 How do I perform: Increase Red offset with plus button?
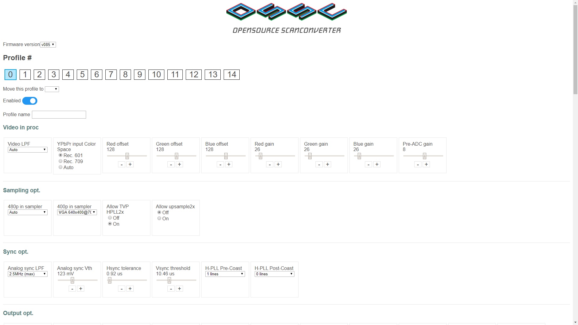click(x=130, y=164)
